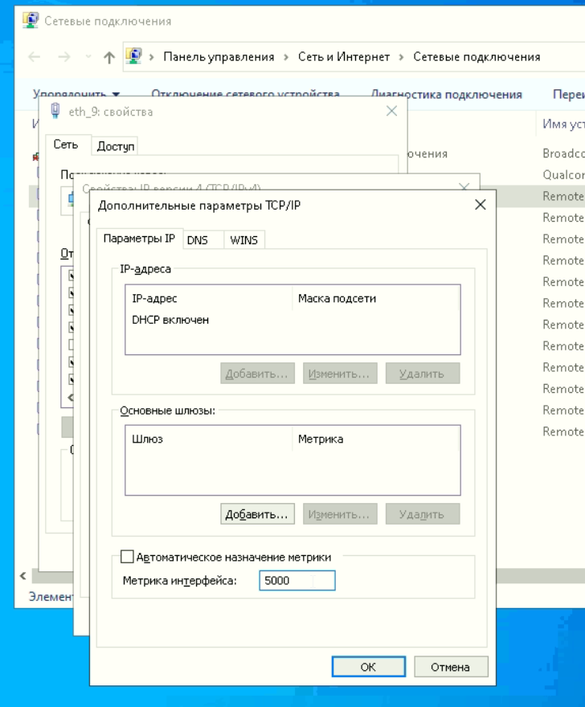Close the eth_9 свойства window
This screenshot has height=707, width=585.
[x=391, y=111]
